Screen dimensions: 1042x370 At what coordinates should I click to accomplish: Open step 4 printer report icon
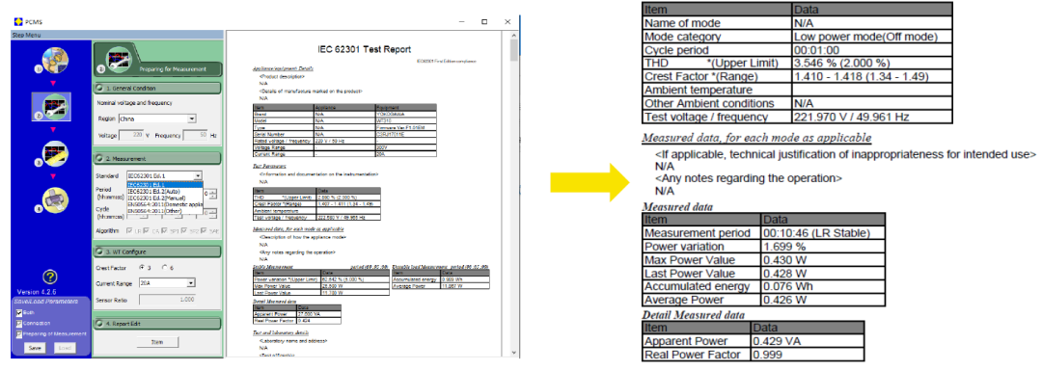(55, 200)
